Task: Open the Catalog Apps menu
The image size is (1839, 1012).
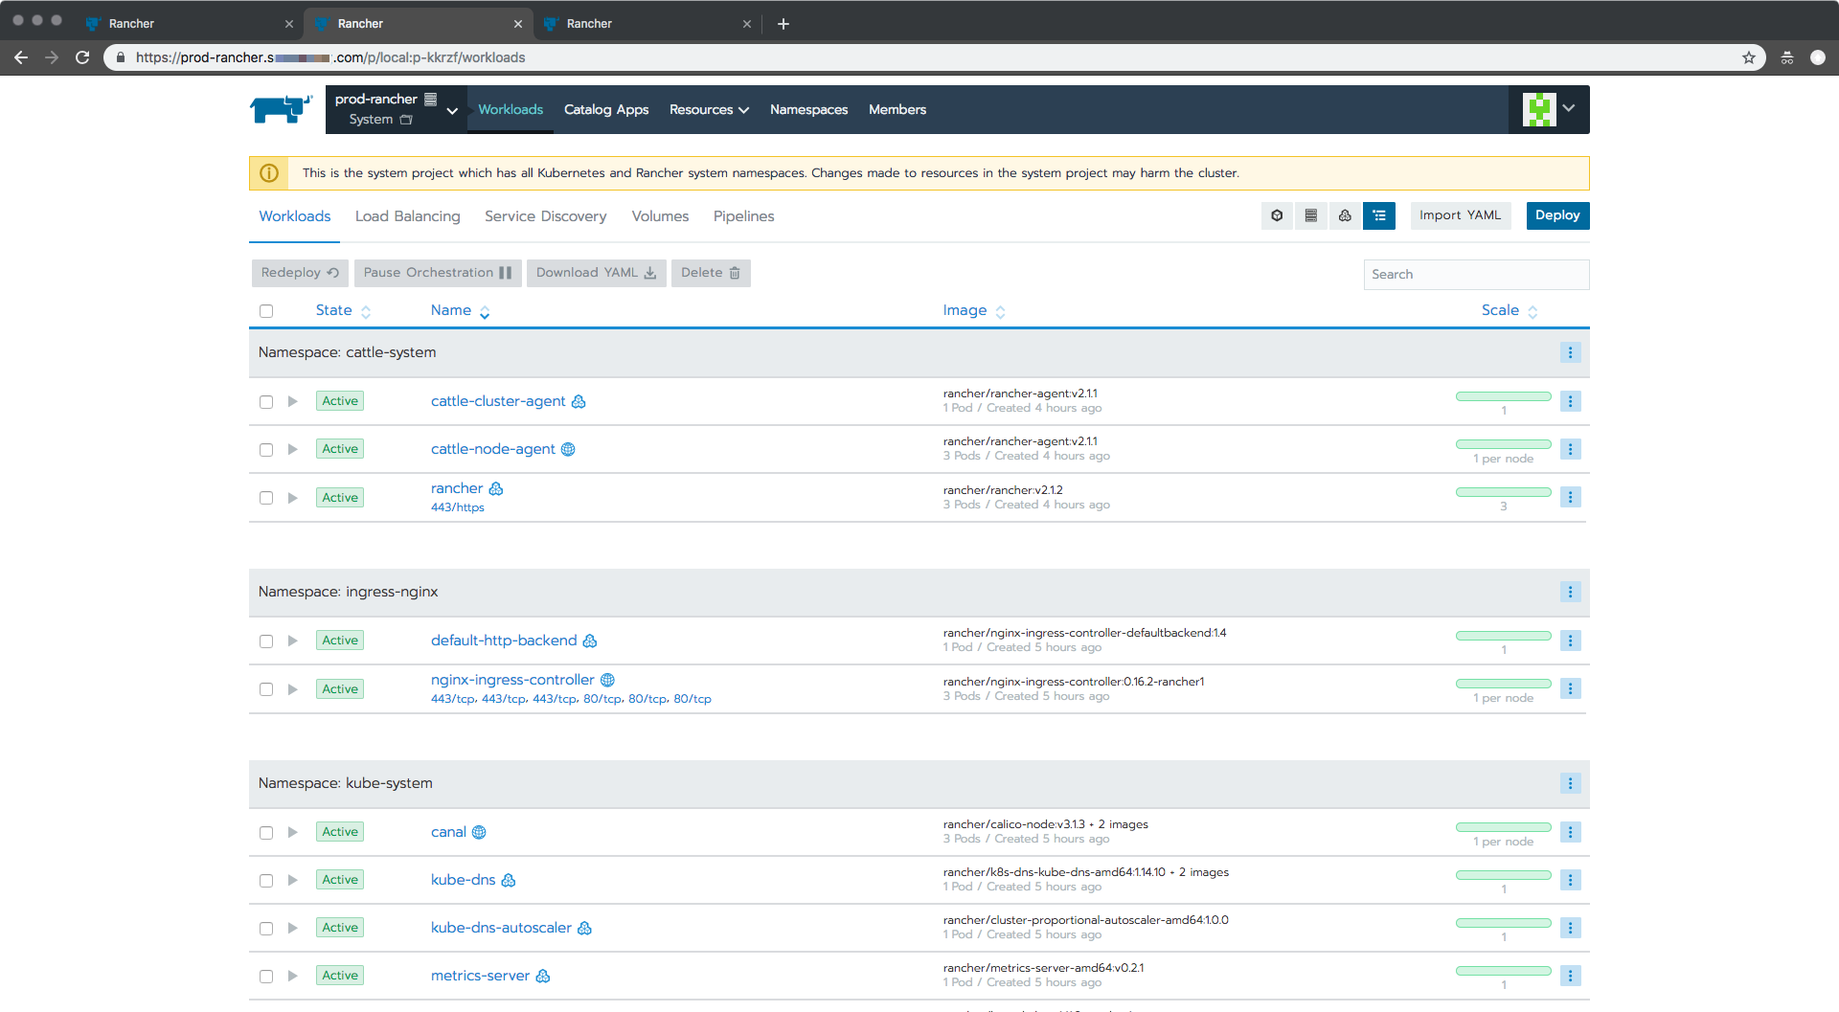Action: (x=605, y=109)
